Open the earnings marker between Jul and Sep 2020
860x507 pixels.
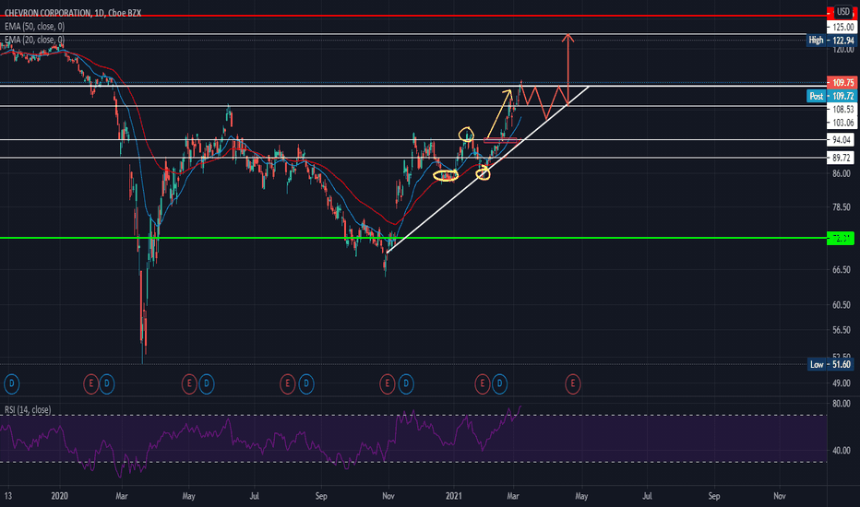point(287,383)
